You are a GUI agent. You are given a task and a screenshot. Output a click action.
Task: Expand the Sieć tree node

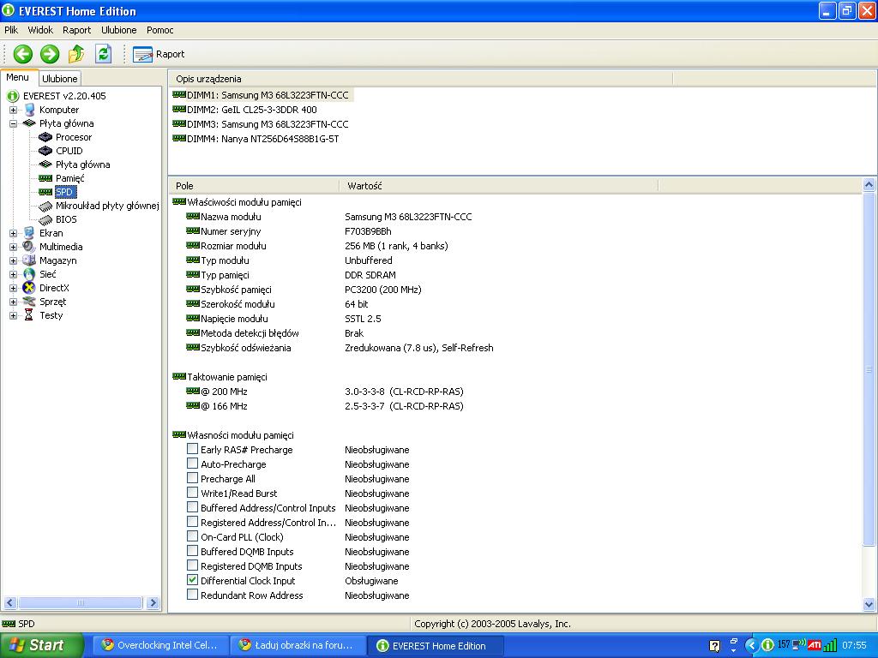(x=14, y=274)
